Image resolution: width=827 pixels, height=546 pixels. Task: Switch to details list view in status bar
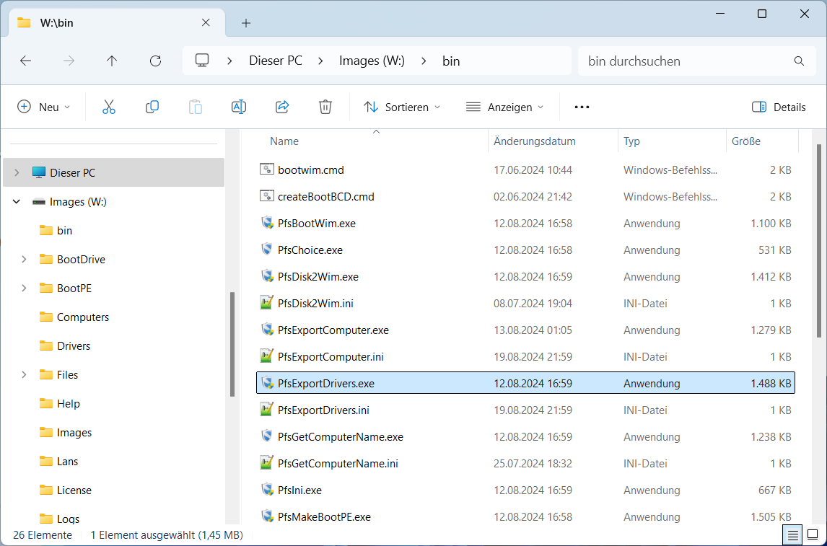(792, 535)
